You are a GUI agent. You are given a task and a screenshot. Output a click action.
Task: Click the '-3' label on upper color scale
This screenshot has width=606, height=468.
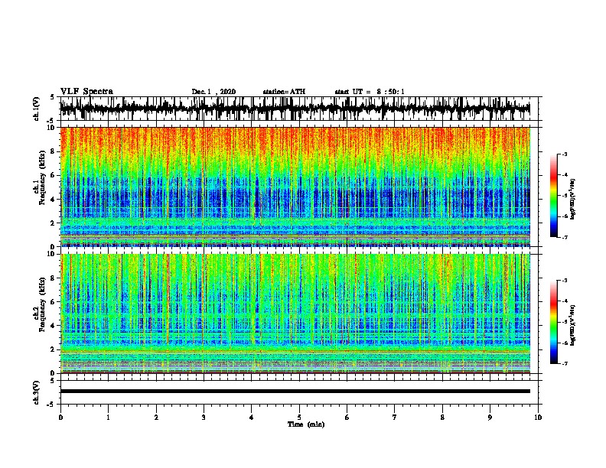coord(565,154)
